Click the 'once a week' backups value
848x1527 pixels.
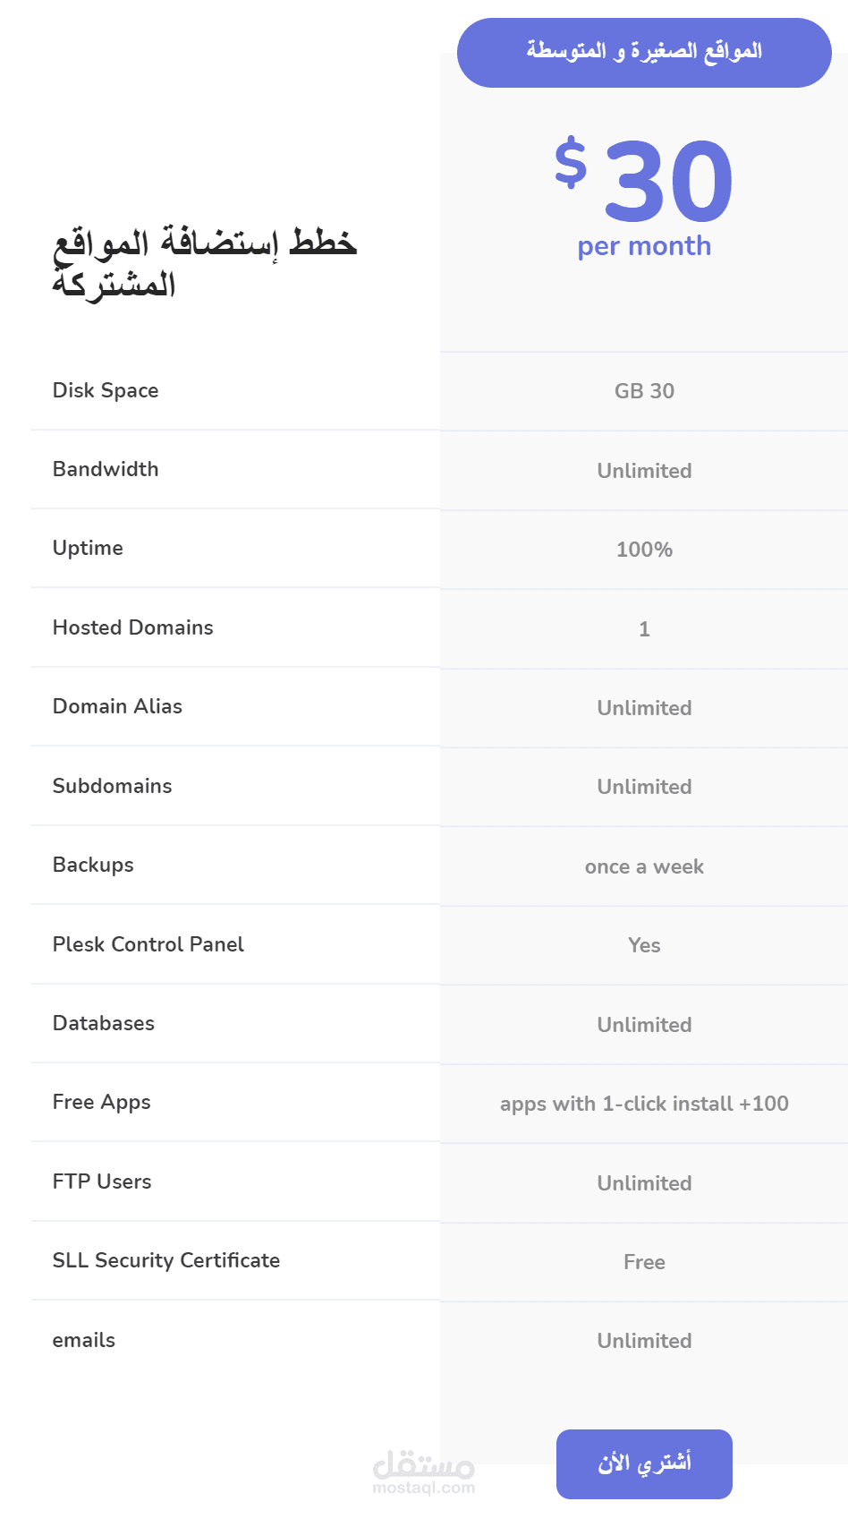644,866
